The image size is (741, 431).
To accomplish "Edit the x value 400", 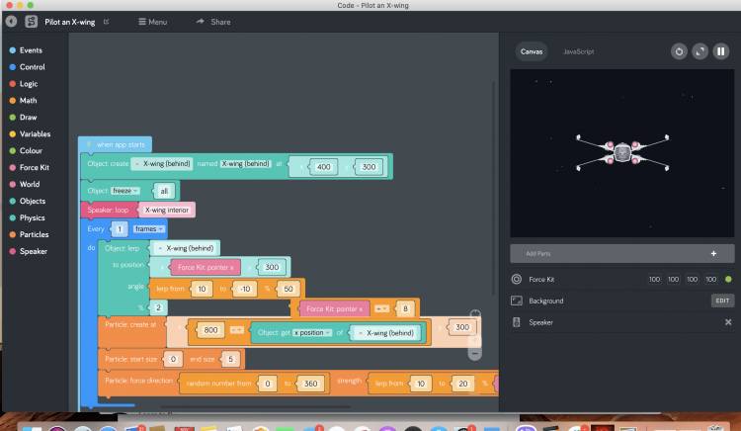I will pyautogui.click(x=324, y=167).
